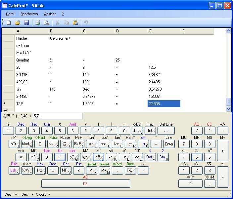Open the Ansicht menu

(x=50, y=14)
